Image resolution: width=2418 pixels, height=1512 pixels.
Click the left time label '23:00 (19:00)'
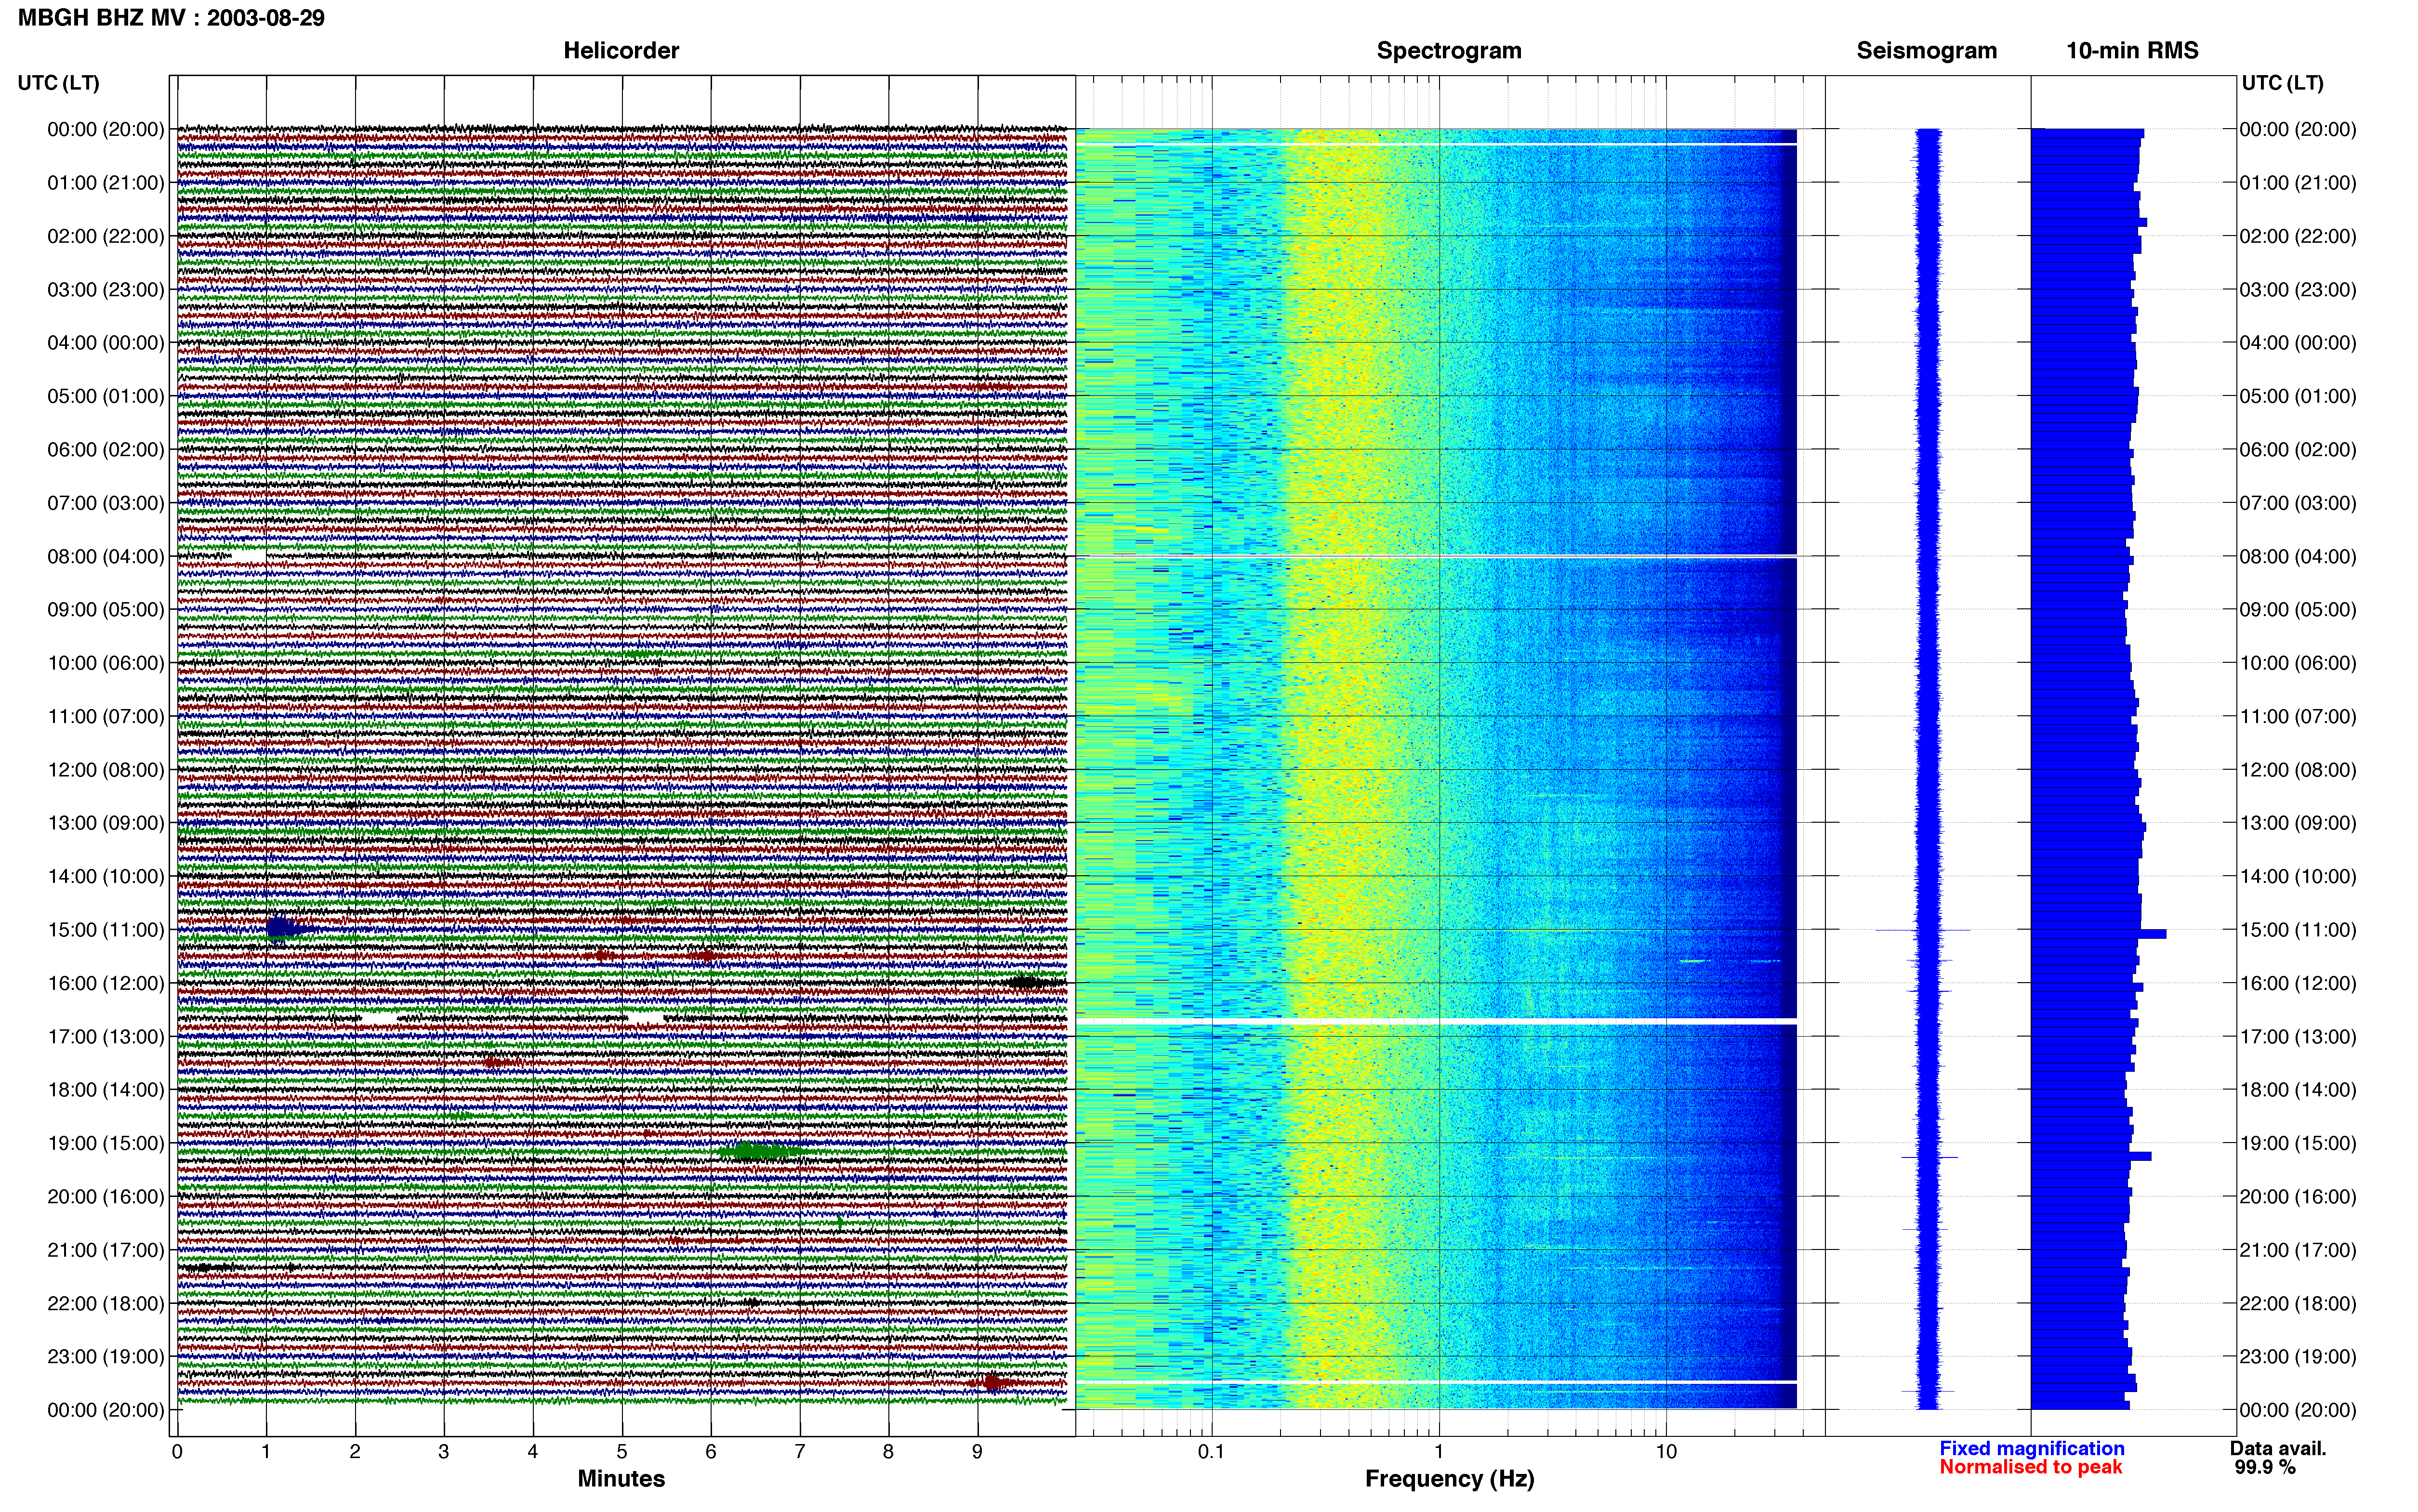click(x=106, y=1356)
